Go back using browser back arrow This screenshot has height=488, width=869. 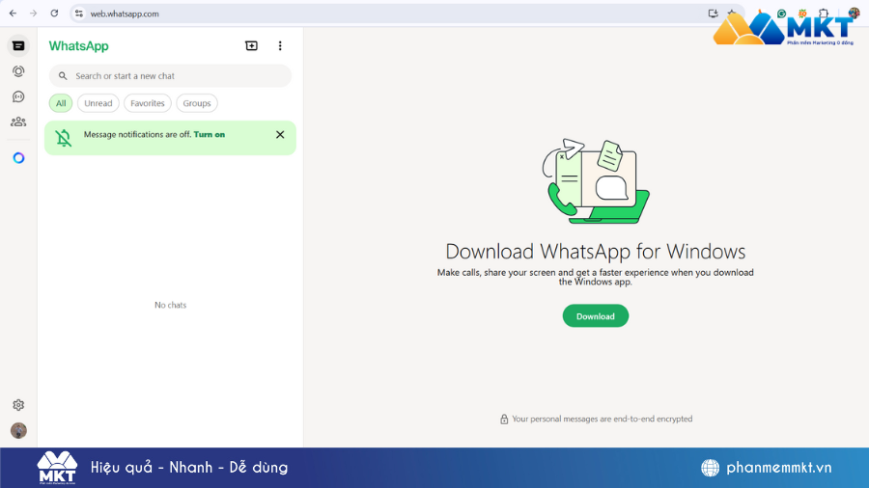pos(13,14)
